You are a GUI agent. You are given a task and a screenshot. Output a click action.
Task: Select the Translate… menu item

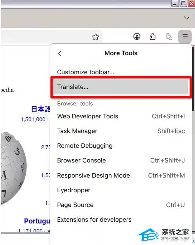(121, 87)
